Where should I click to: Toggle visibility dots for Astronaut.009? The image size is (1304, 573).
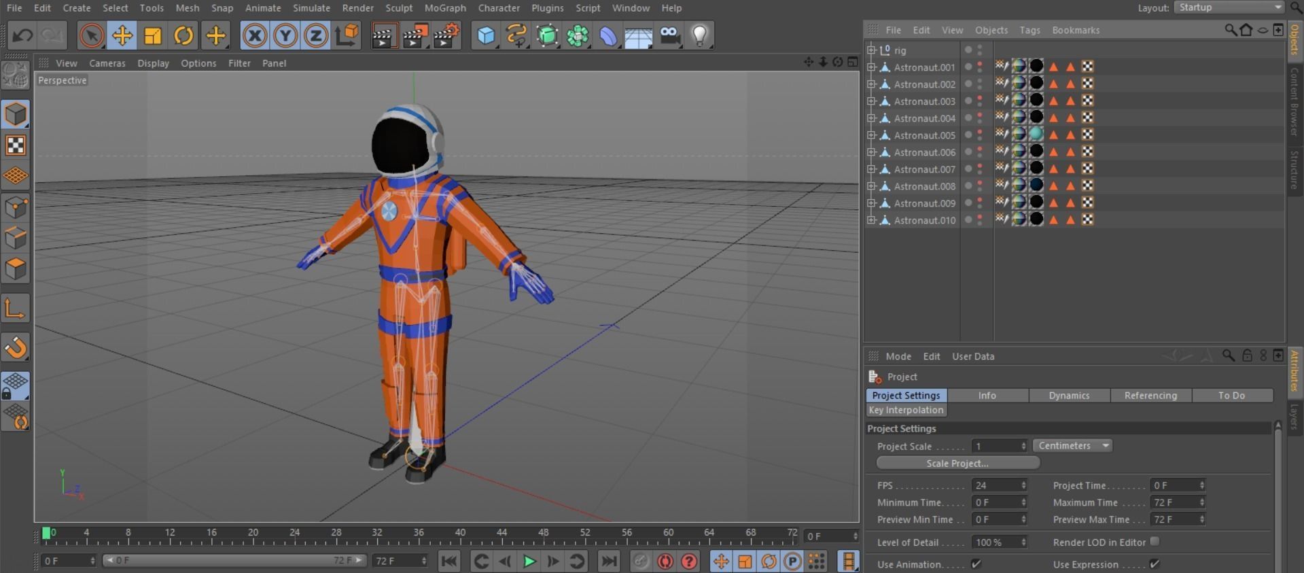point(980,203)
